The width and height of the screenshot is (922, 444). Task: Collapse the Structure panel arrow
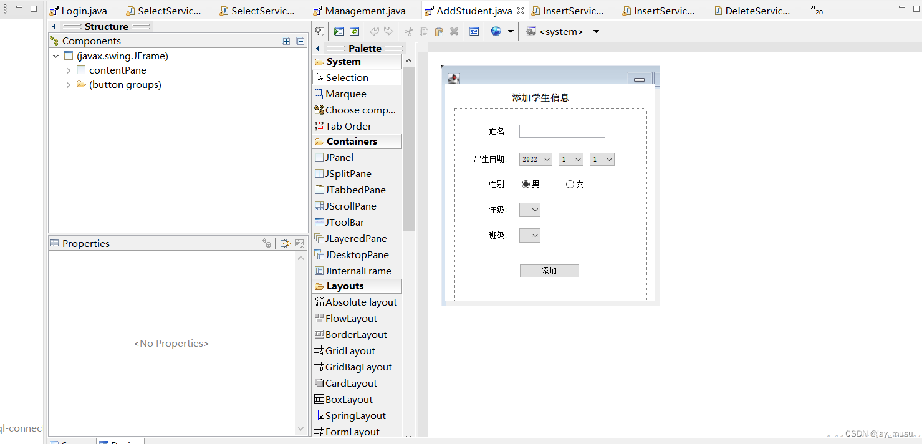54,27
